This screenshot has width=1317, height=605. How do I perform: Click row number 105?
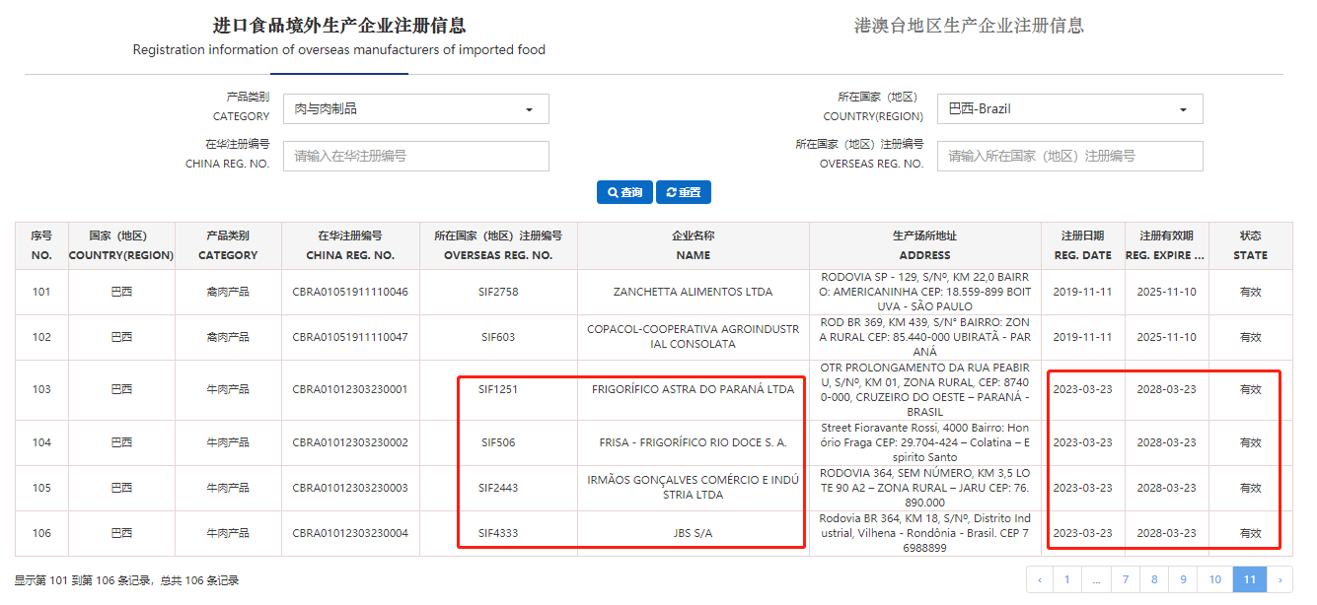point(41,488)
